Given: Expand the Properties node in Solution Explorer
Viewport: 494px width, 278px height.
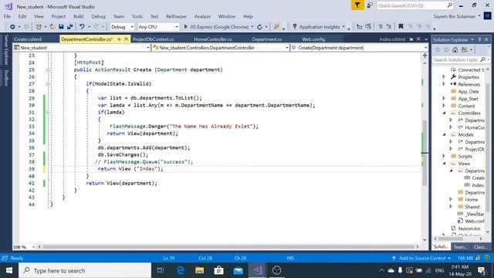Looking at the screenshot, I should click(x=444, y=77).
